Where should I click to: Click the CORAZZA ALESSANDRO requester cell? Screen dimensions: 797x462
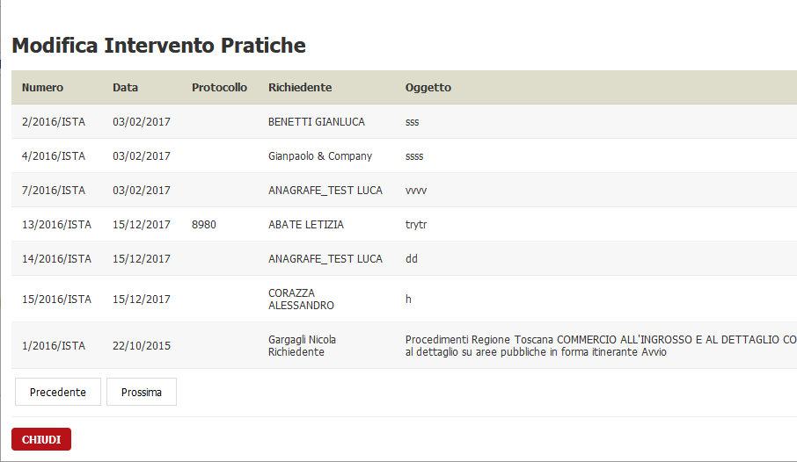301,299
